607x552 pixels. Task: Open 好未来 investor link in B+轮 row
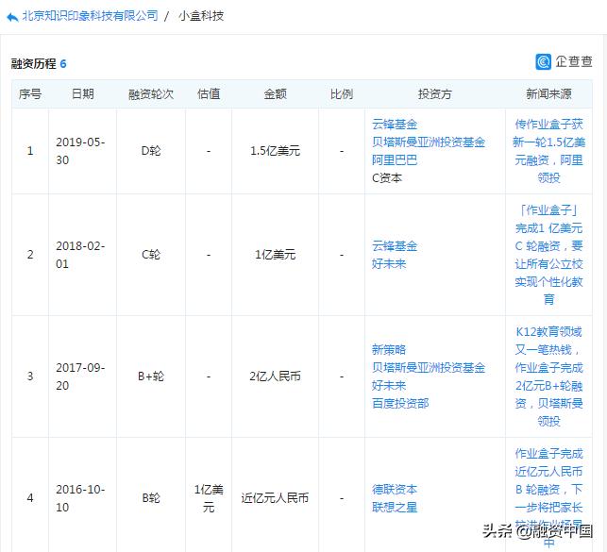[389, 385]
